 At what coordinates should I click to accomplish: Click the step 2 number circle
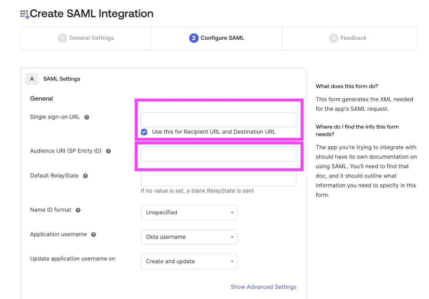(x=193, y=38)
